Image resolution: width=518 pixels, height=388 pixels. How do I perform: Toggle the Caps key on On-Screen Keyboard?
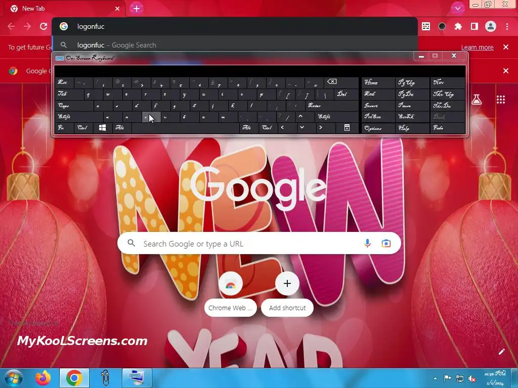(x=74, y=106)
